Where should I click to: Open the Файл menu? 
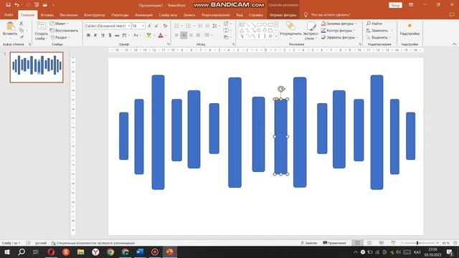pyautogui.click(x=9, y=14)
